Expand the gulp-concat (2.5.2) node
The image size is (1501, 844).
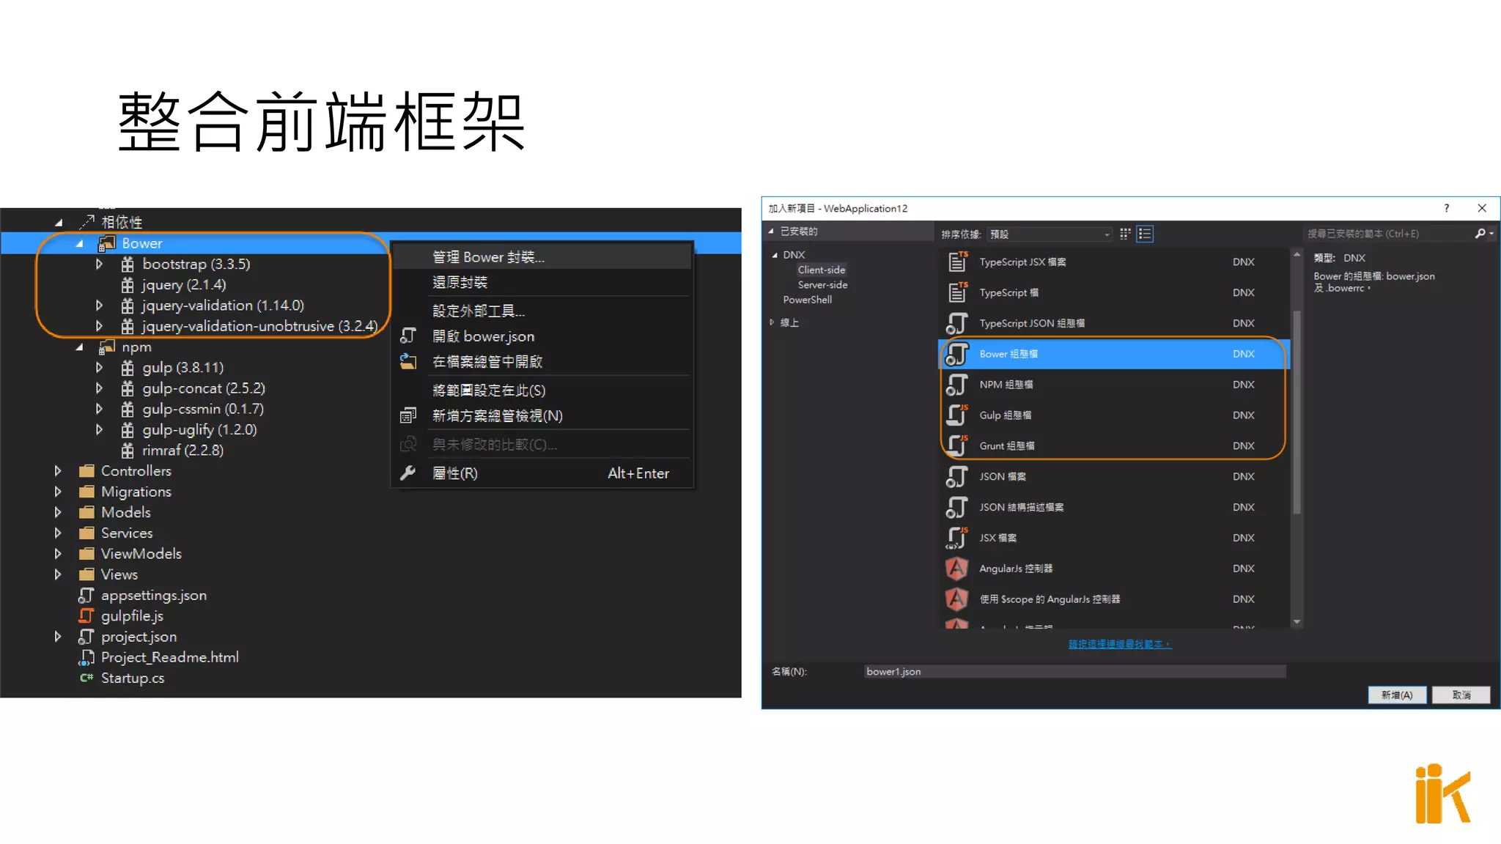pos(99,388)
